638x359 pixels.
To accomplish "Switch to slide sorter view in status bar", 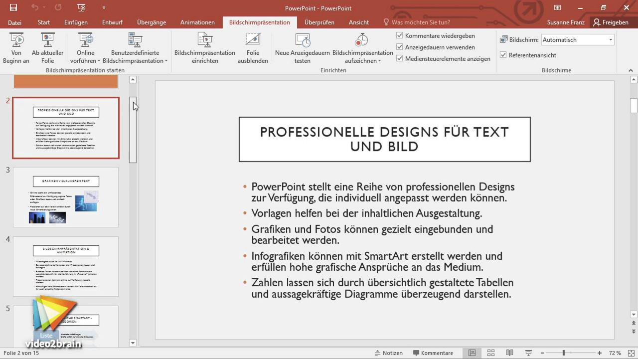I will pos(491,353).
